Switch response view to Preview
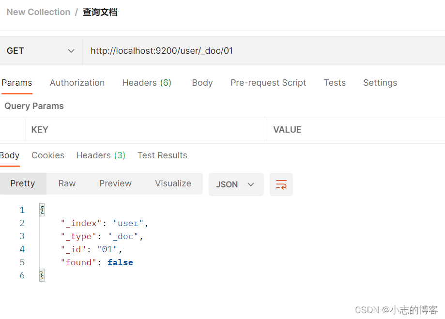Viewport: 445px width, 319px height. (115, 183)
